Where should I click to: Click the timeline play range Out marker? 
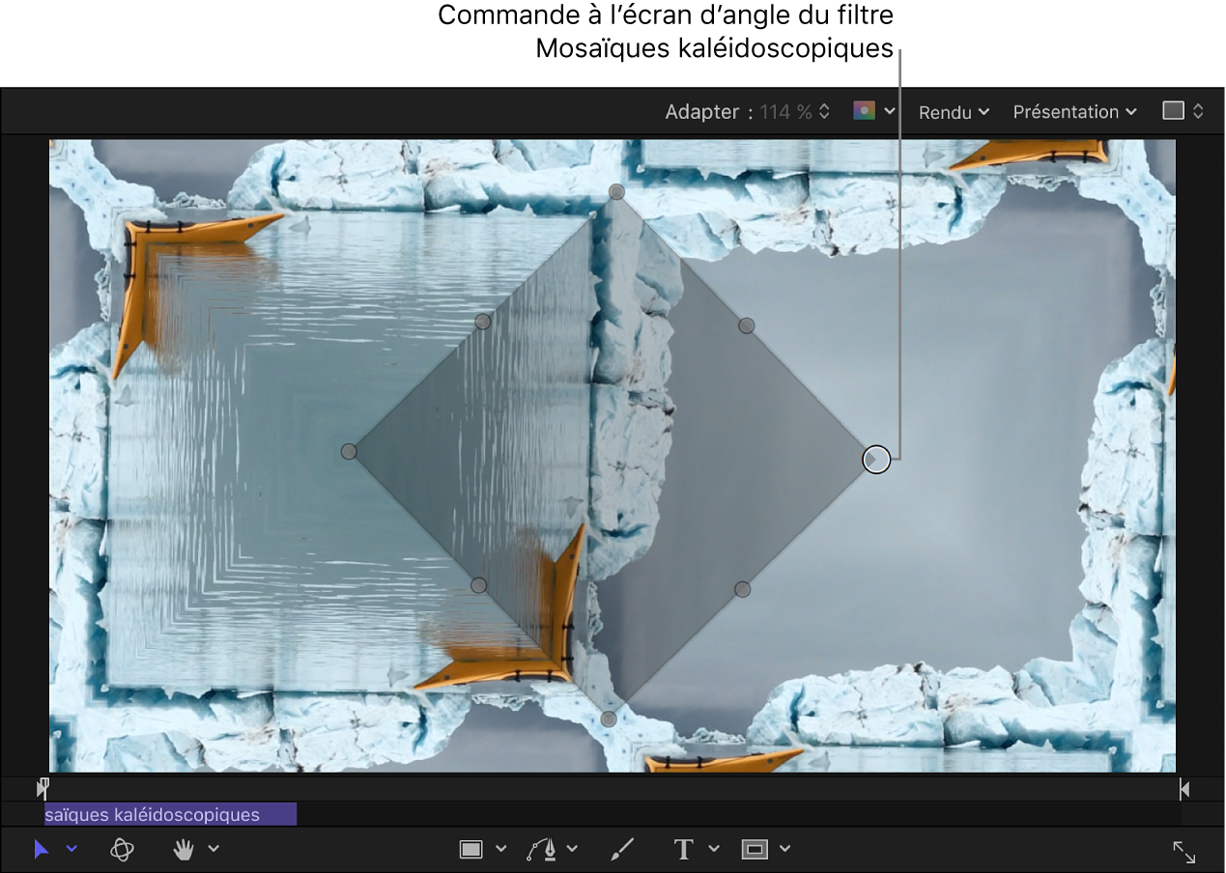1183,789
